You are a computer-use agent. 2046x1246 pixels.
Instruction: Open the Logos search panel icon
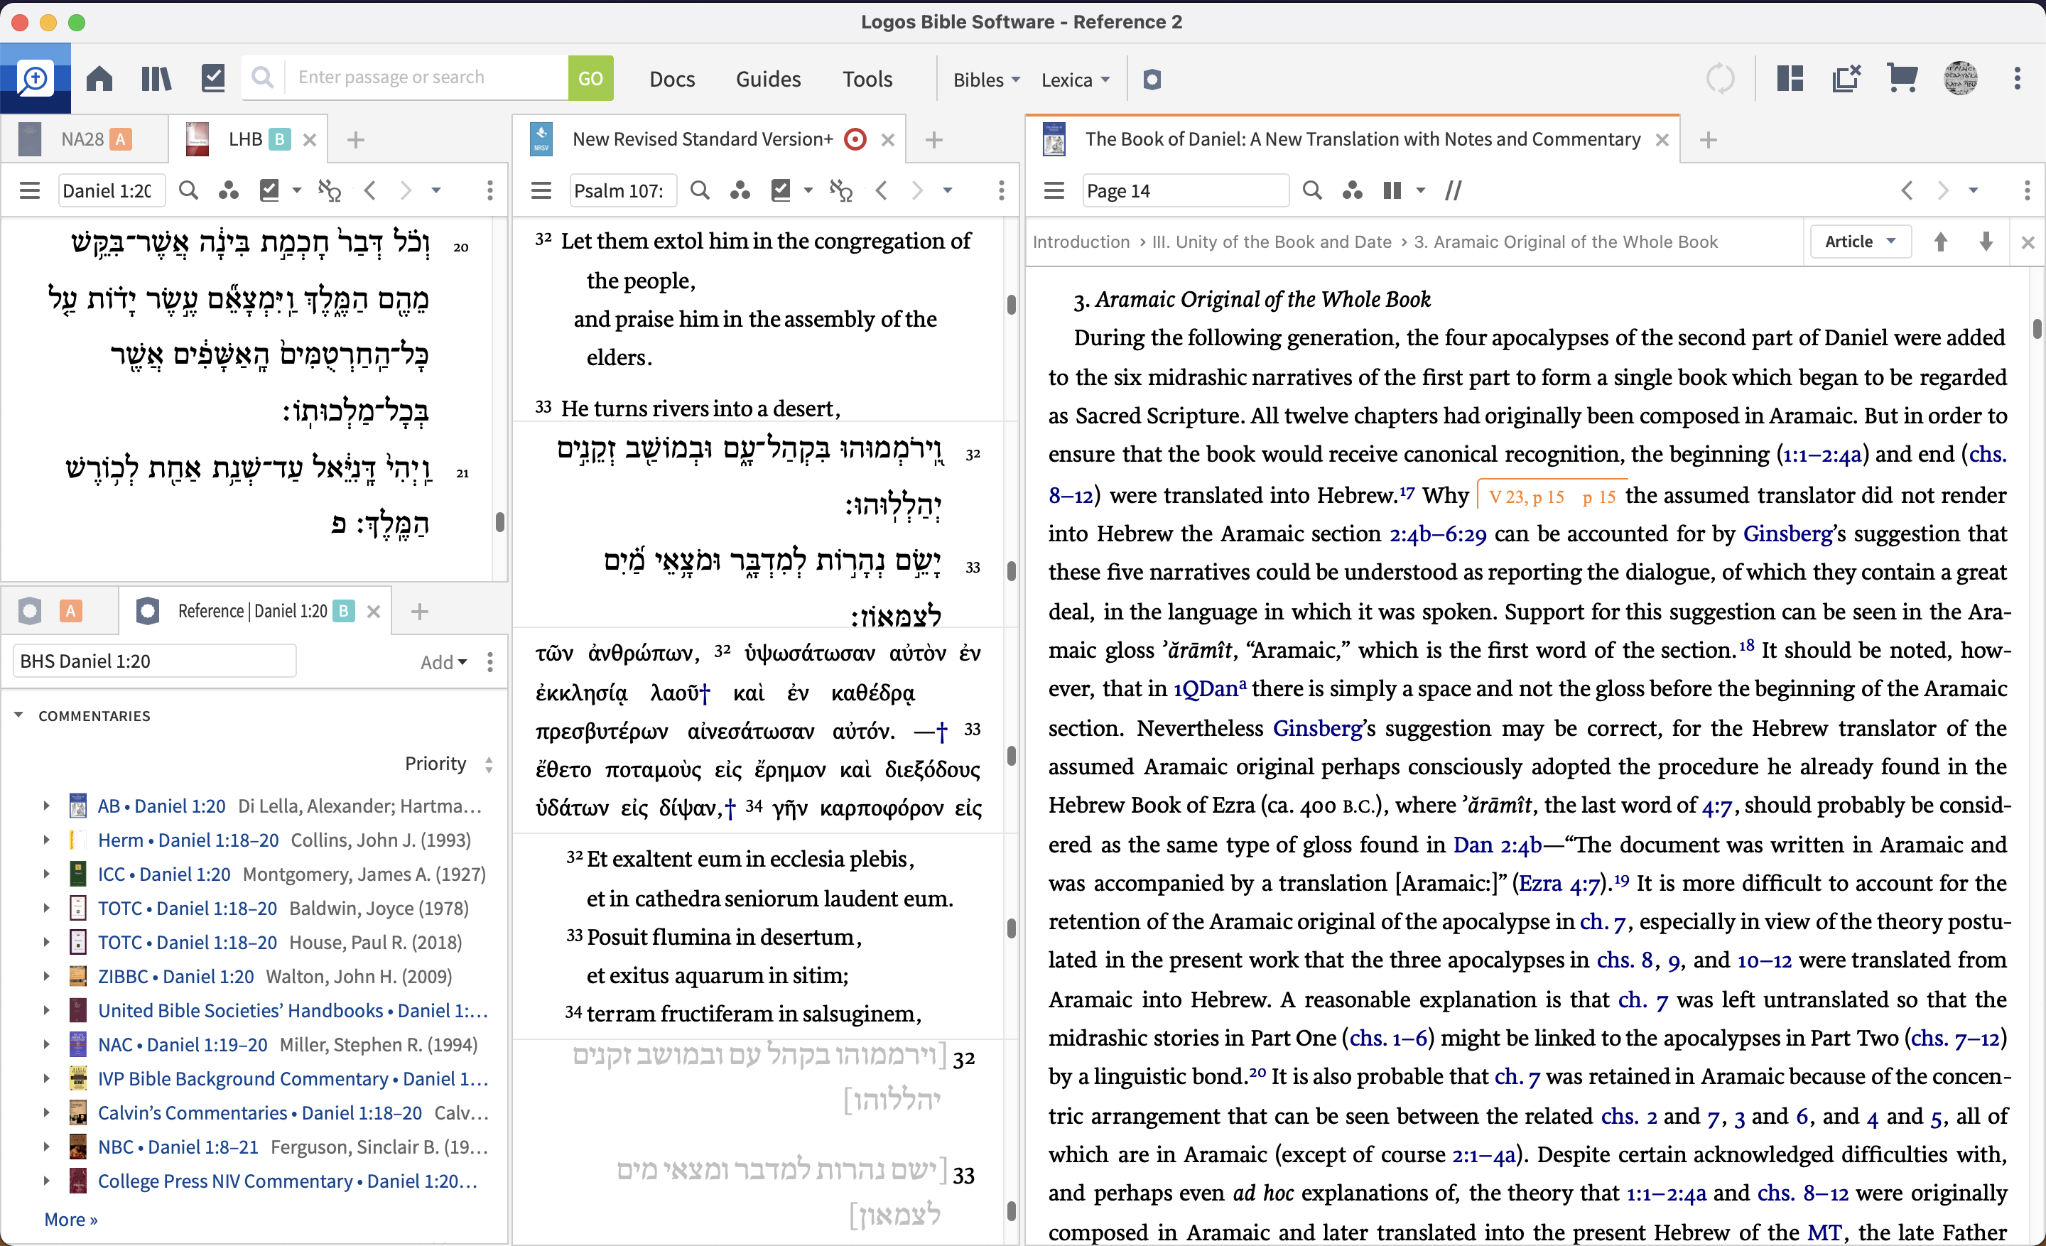35,79
